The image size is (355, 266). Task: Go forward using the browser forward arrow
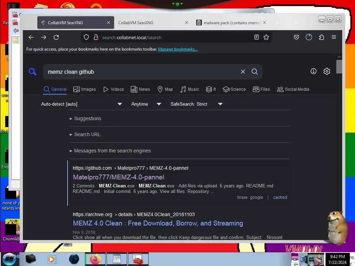coord(44,37)
